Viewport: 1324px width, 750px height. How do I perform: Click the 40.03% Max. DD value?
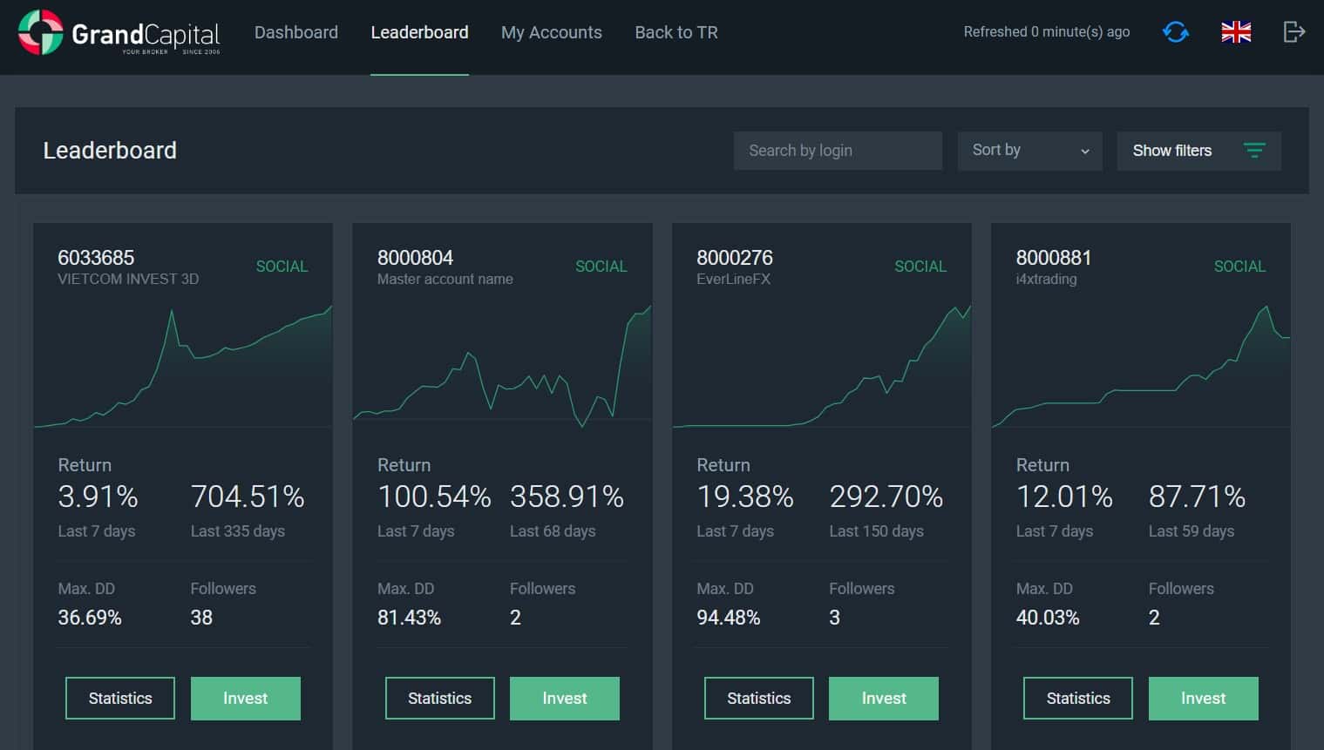(1048, 618)
